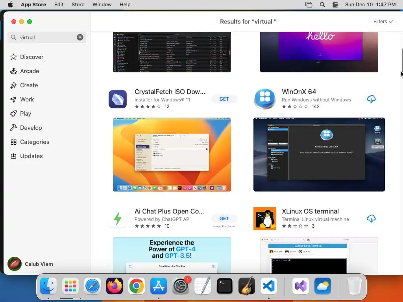
Task: Open the cloud weather app in Dock
Action: click(x=323, y=286)
